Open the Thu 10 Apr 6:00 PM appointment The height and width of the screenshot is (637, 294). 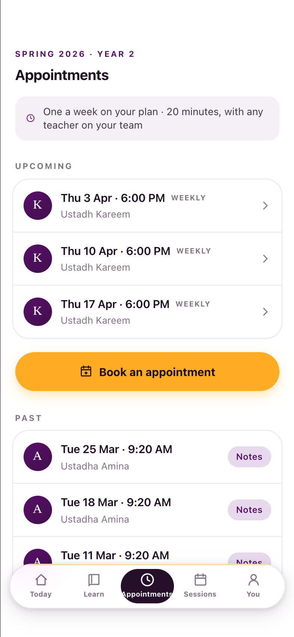(x=147, y=259)
